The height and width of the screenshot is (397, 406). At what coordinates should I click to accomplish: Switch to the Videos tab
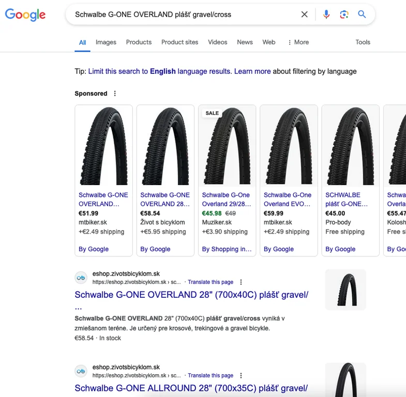217,42
